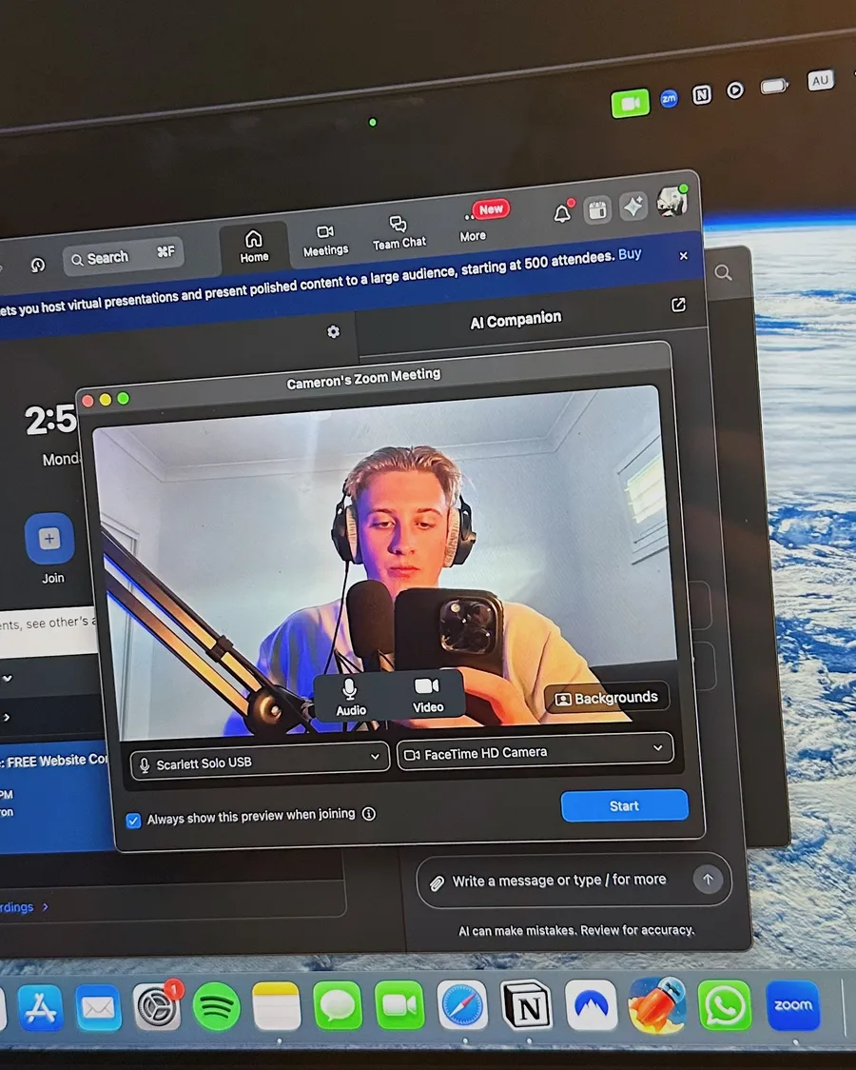This screenshot has width=856, height=1070.
Task: Open the Scarlett Solo USB microphone dropdown
Action: pyautogui.click(x=260, y=762)
